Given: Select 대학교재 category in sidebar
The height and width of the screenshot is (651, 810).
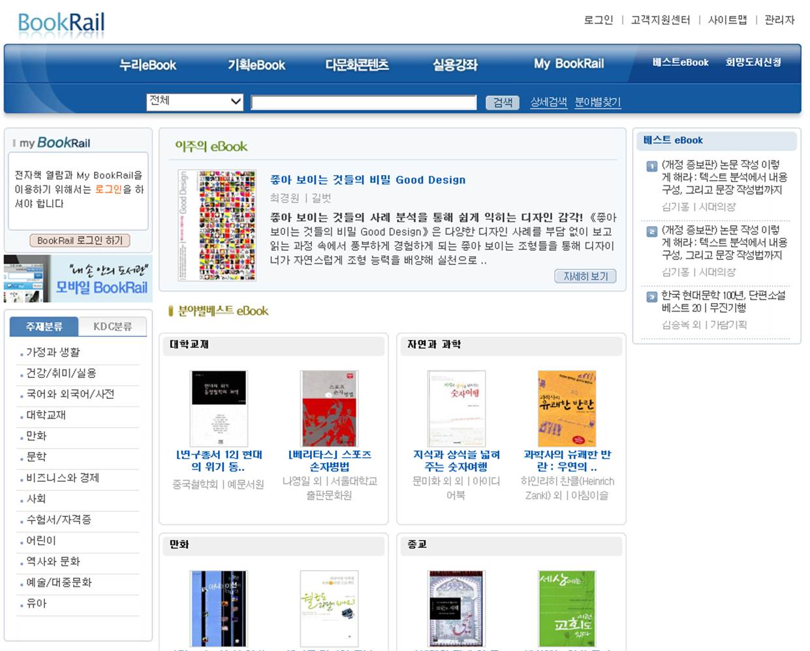Looking at the screenshot, I should 46,415.
